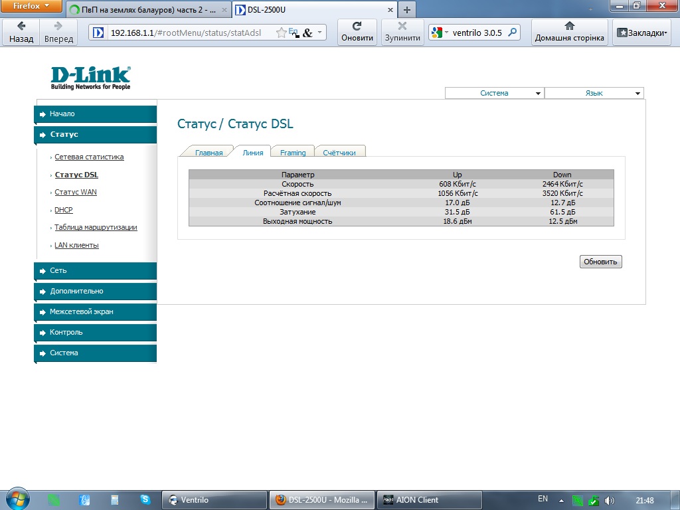
Task: Click the Затухание 61.5 дБ down value
Action: (x=562, y=212)
